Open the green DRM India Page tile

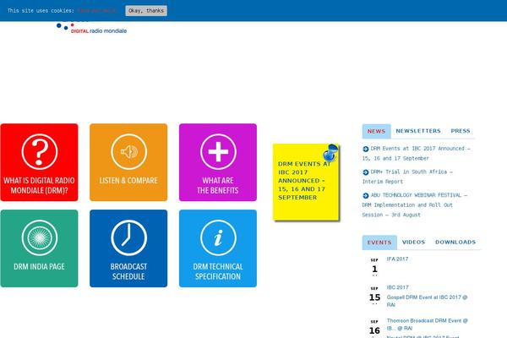click(x=39, y=248)
